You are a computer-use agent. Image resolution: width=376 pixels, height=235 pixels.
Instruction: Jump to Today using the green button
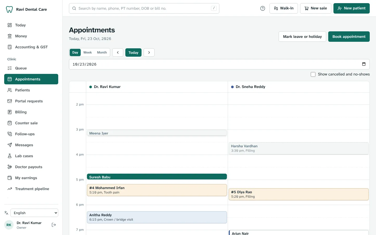tap(133, 52)
